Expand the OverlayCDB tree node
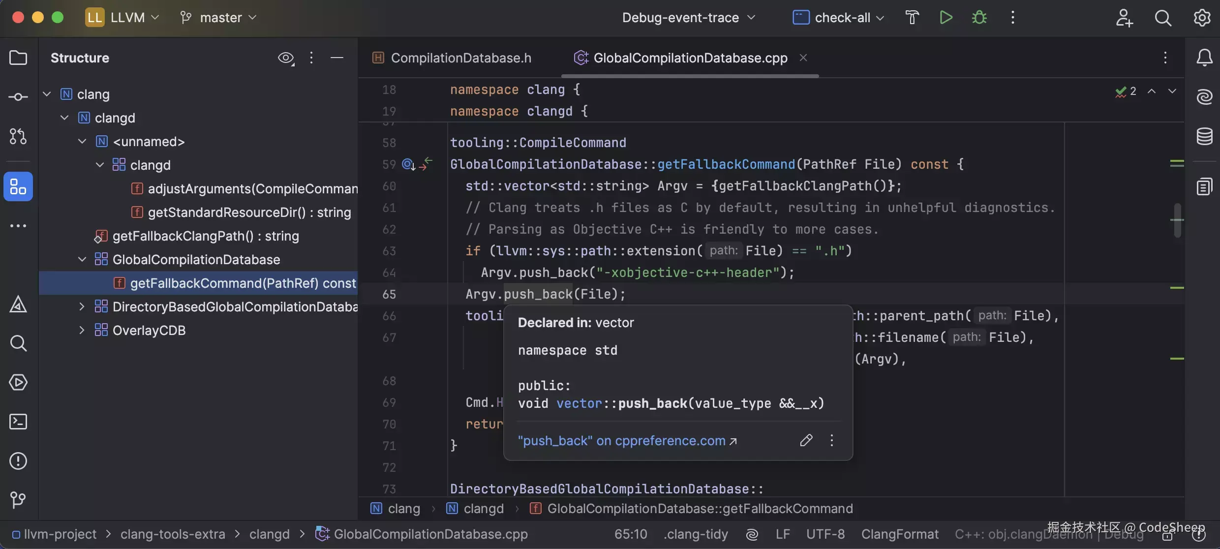The width and height of the screenshot is (1220, 549). [82, 330]
